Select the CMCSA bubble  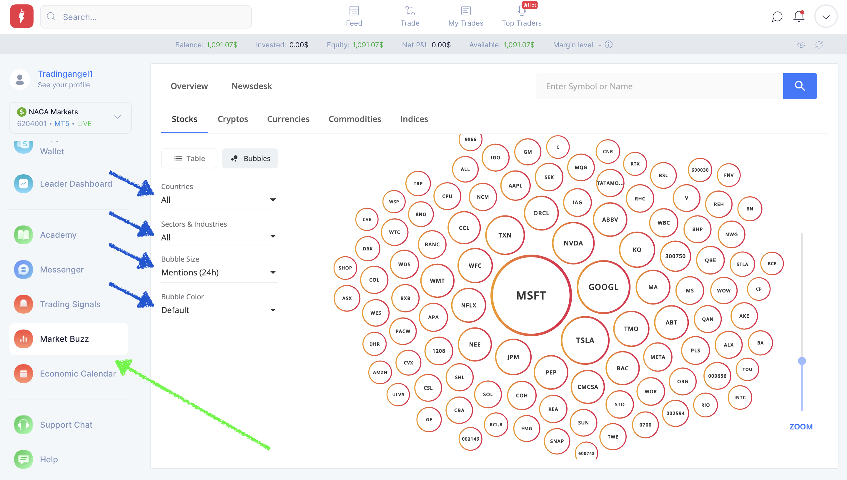tap(588, 387)
